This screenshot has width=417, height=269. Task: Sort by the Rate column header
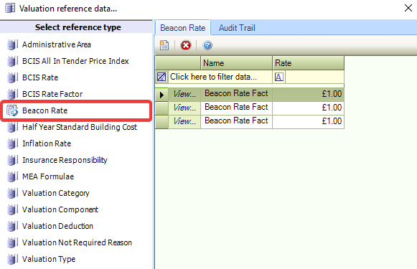pyautogui.click(x=308, y=63)
